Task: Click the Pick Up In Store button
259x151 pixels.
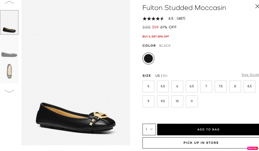Action: [201, 143]
